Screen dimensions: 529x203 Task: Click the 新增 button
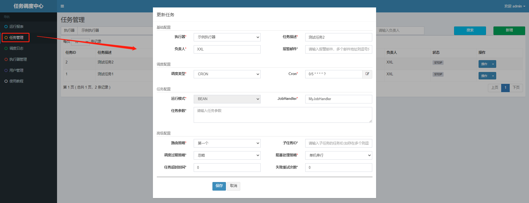click(509, 30)
